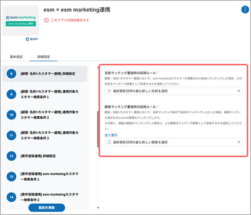The image size is (251, 215).
Task: Switch to the 基本設定 tab
Action: tap(16, 56)
